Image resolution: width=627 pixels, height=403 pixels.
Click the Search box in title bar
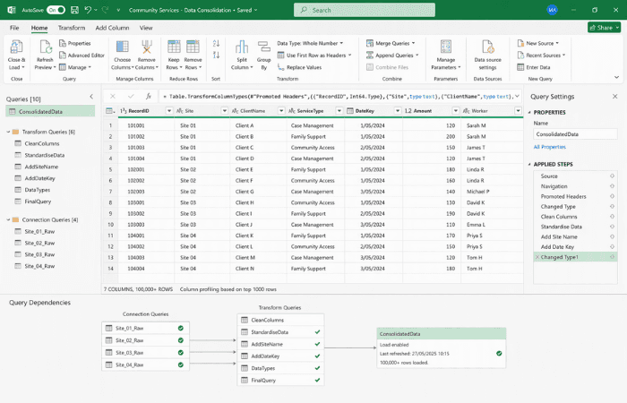365,10
